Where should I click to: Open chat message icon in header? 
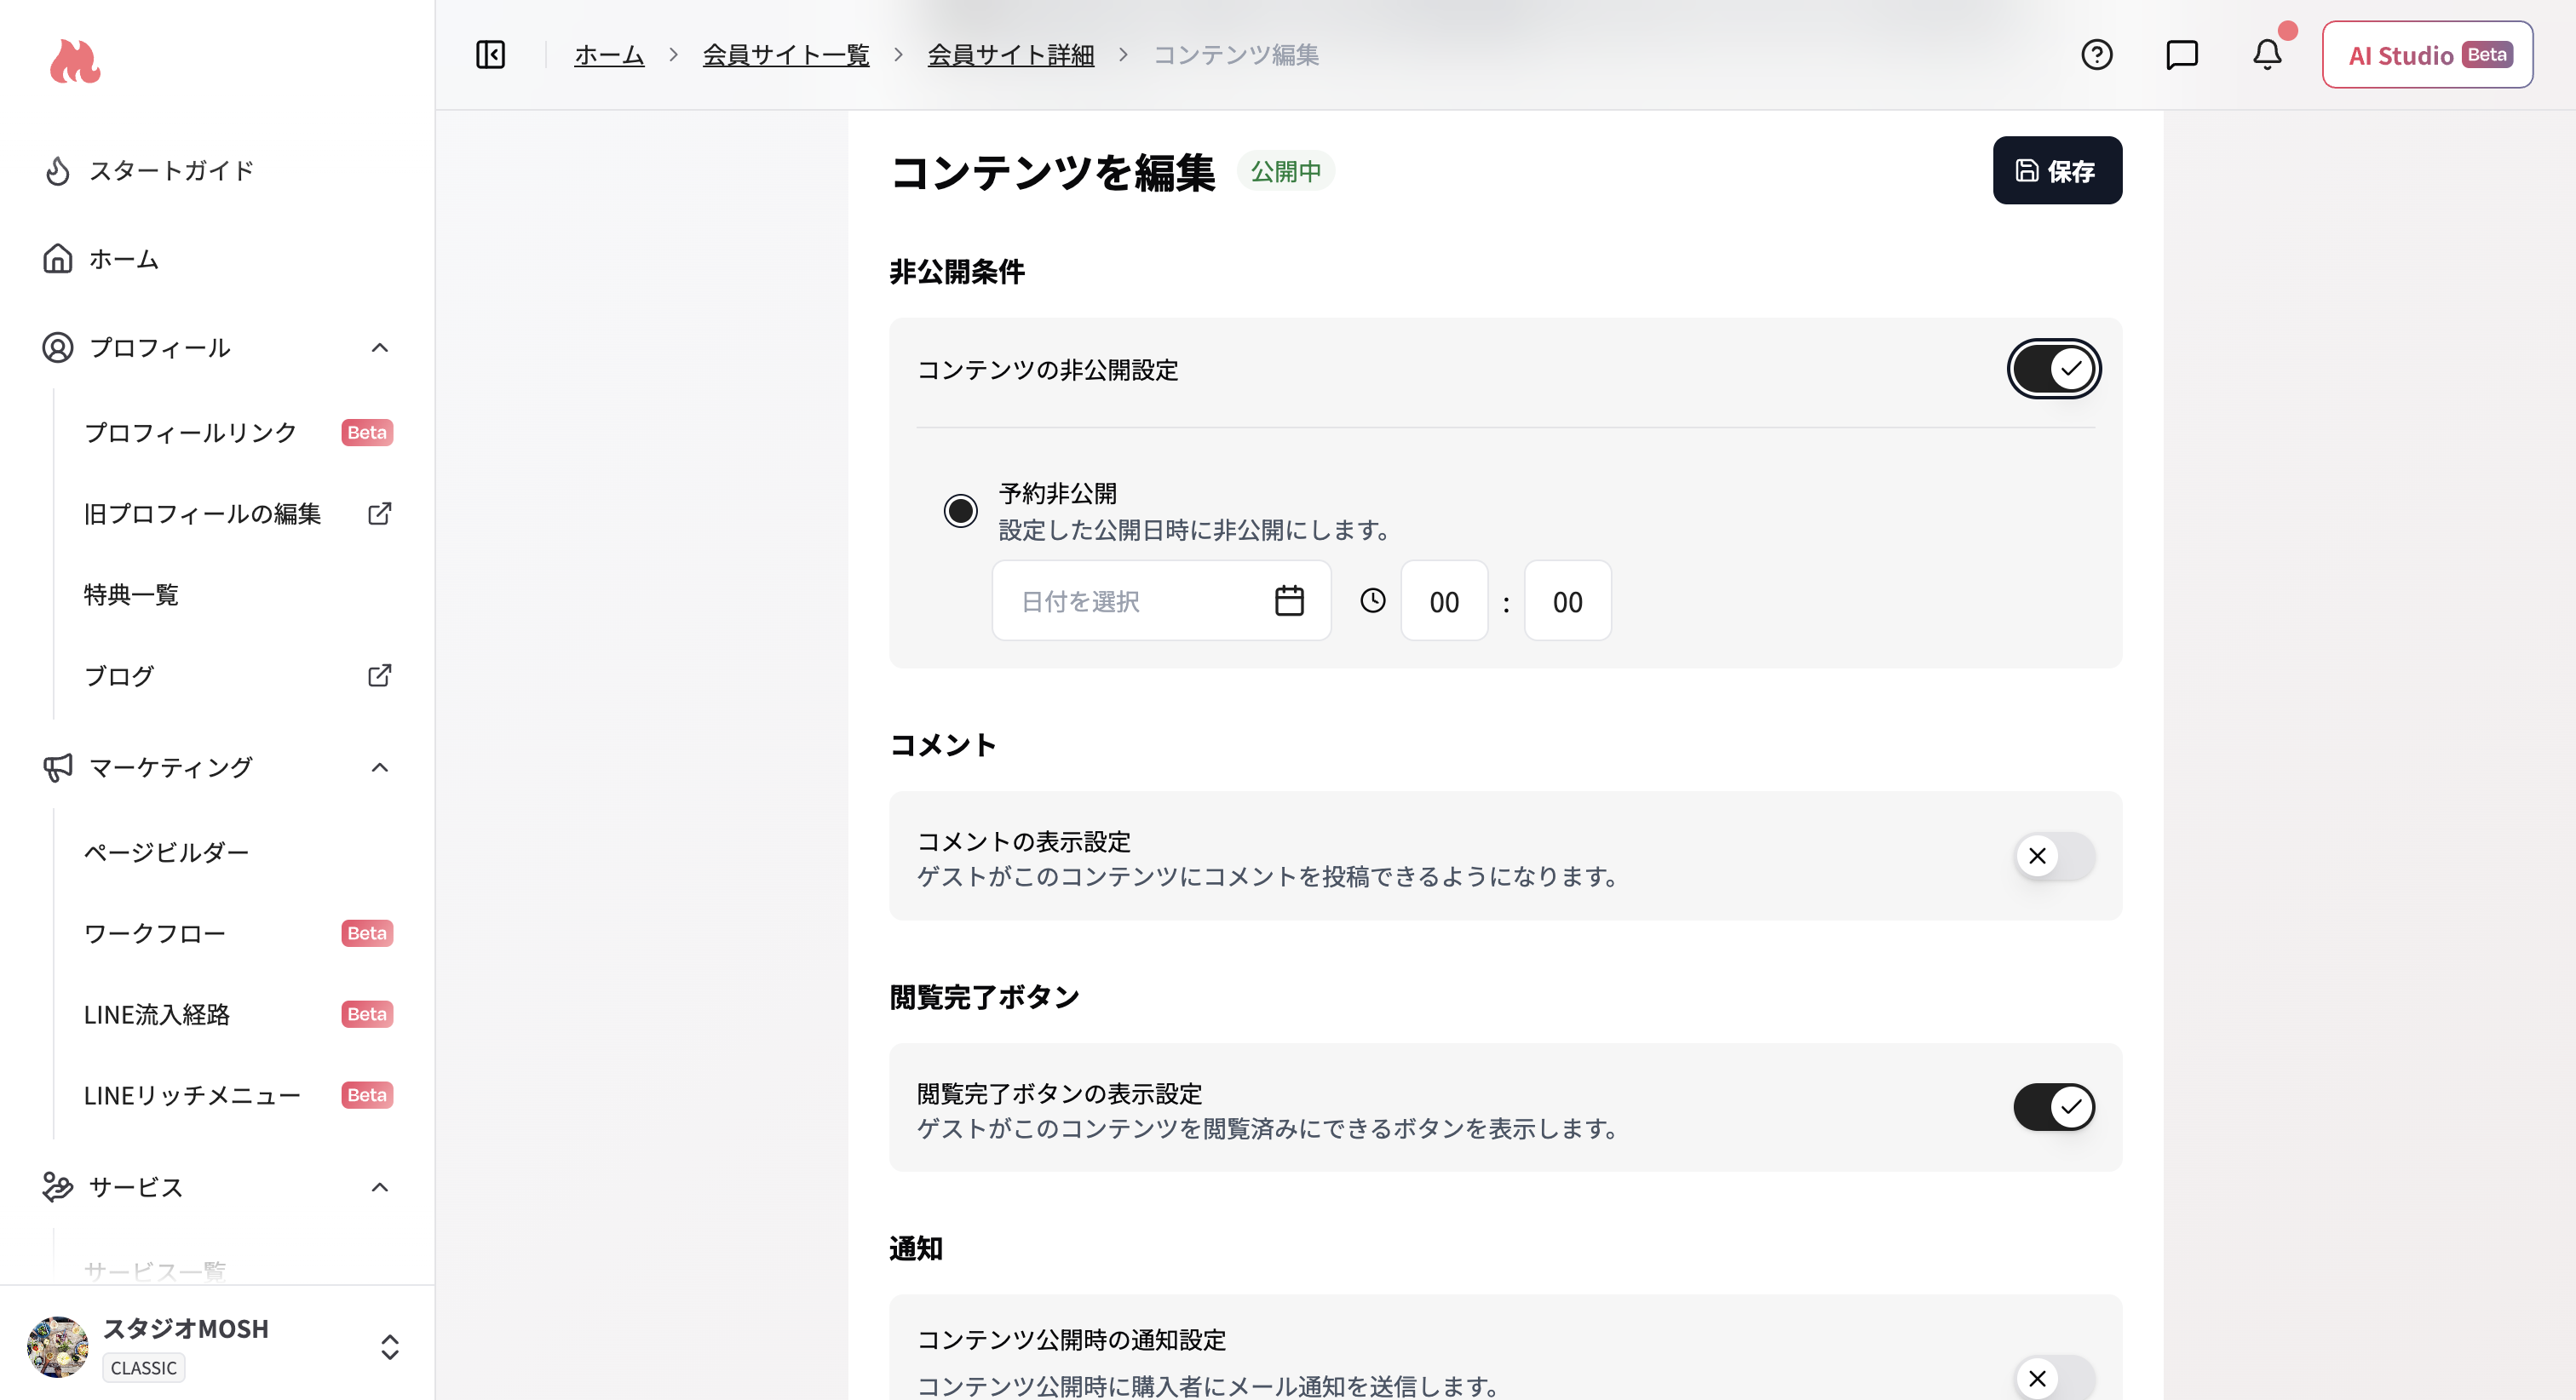(2181, 54)
